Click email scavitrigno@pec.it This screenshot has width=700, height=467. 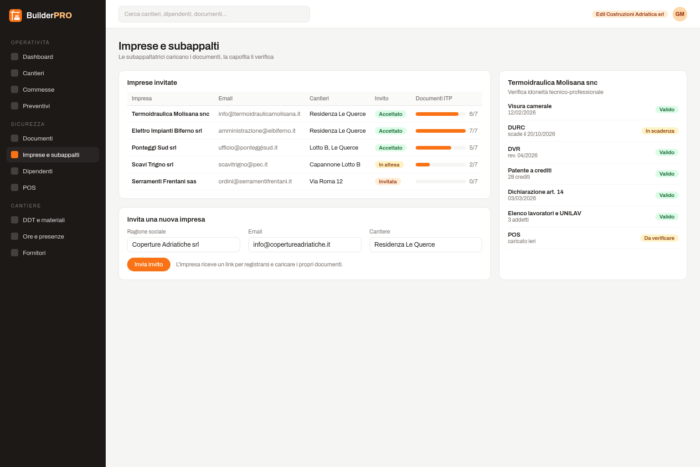243,165
